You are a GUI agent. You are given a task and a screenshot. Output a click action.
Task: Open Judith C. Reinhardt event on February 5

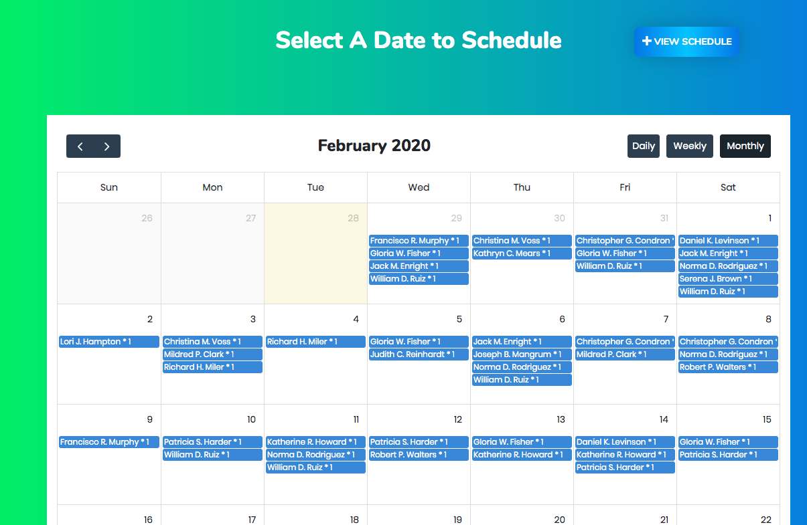point(418,354)
